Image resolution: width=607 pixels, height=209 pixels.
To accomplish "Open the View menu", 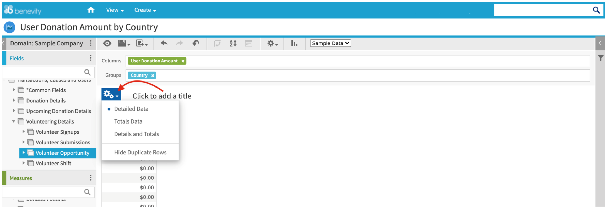I will click(115, 10).
